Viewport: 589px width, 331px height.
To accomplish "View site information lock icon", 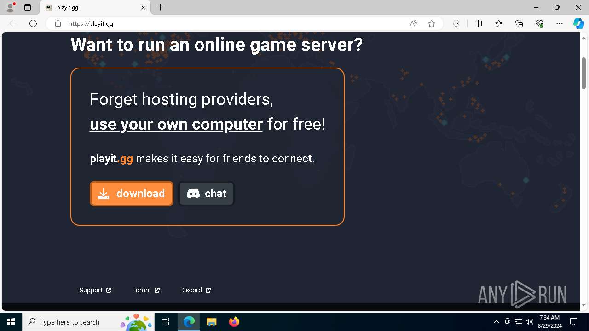I will coord(58,23).
